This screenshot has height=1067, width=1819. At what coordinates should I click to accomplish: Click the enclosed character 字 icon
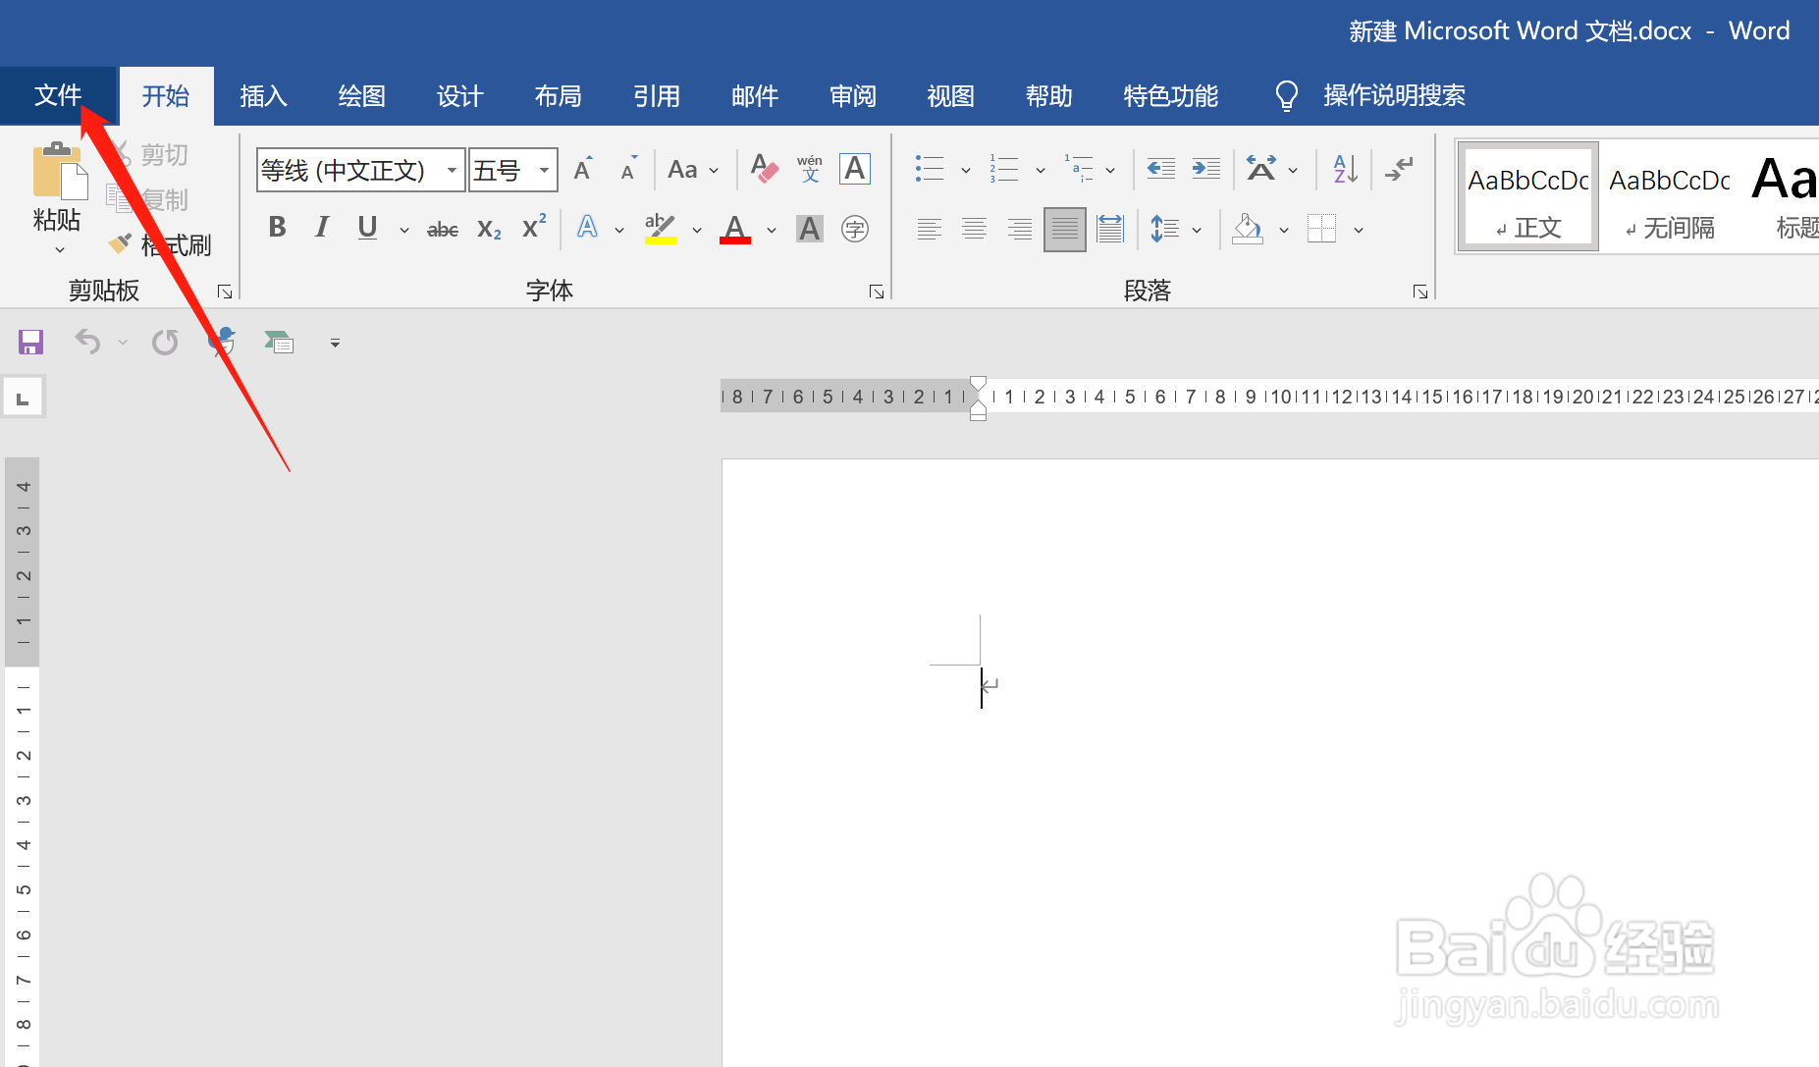tap(855, 229)
